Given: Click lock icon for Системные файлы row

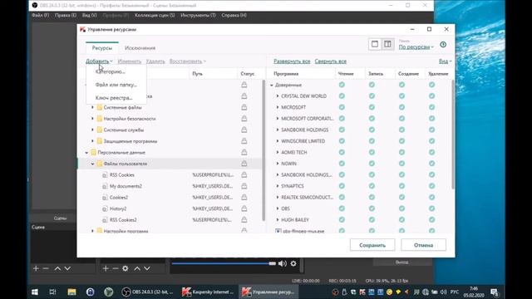Looking at the screenshot, I should (244, 107).
